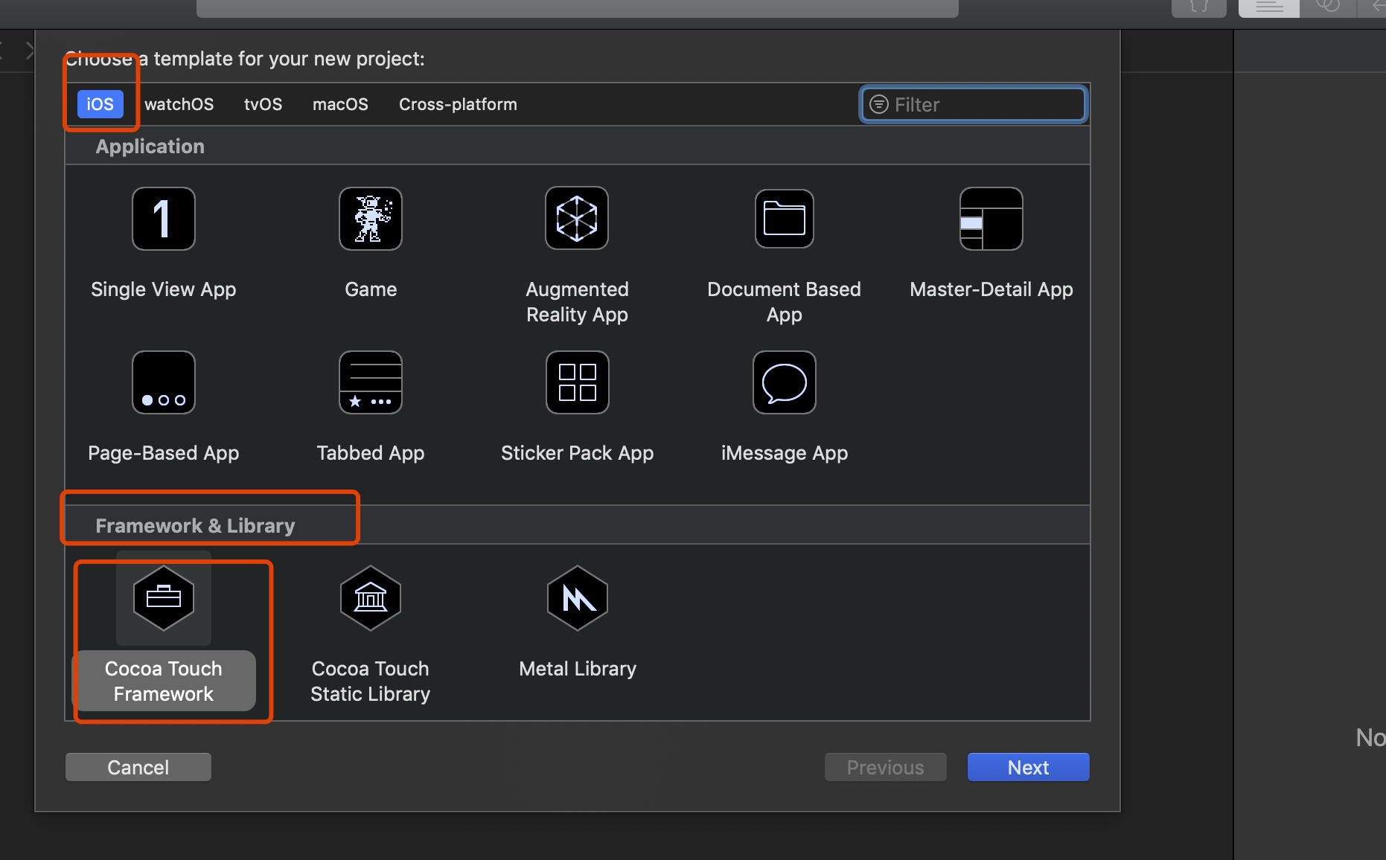
Task: Click the 'Tabbed App' label
Action: 371,453
